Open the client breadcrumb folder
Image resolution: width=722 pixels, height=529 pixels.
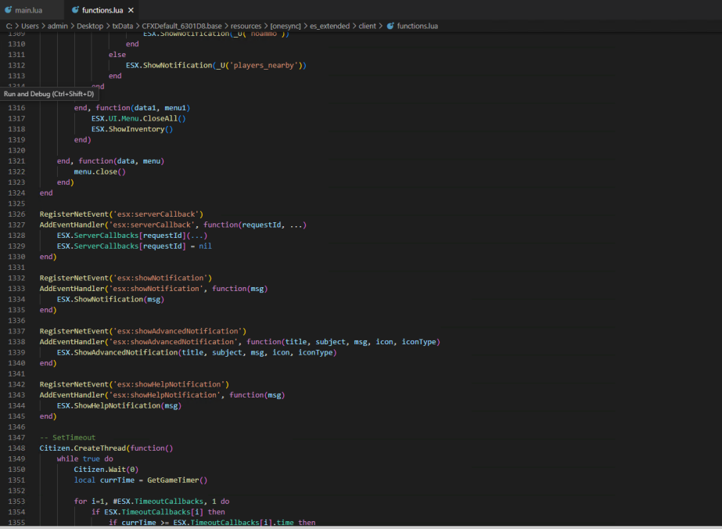coord(367,26)
